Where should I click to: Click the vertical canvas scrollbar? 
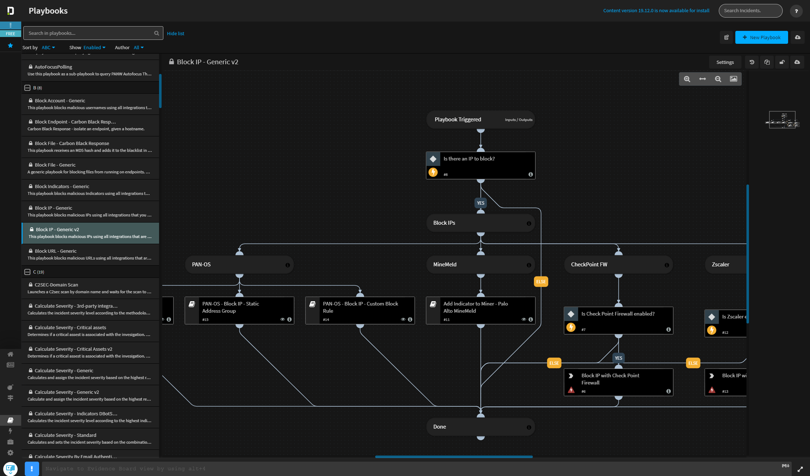[x=748, y=254]
